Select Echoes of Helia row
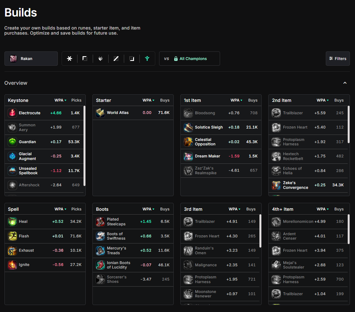The height and width of the screenshot is (312, 355). (308, 170)
